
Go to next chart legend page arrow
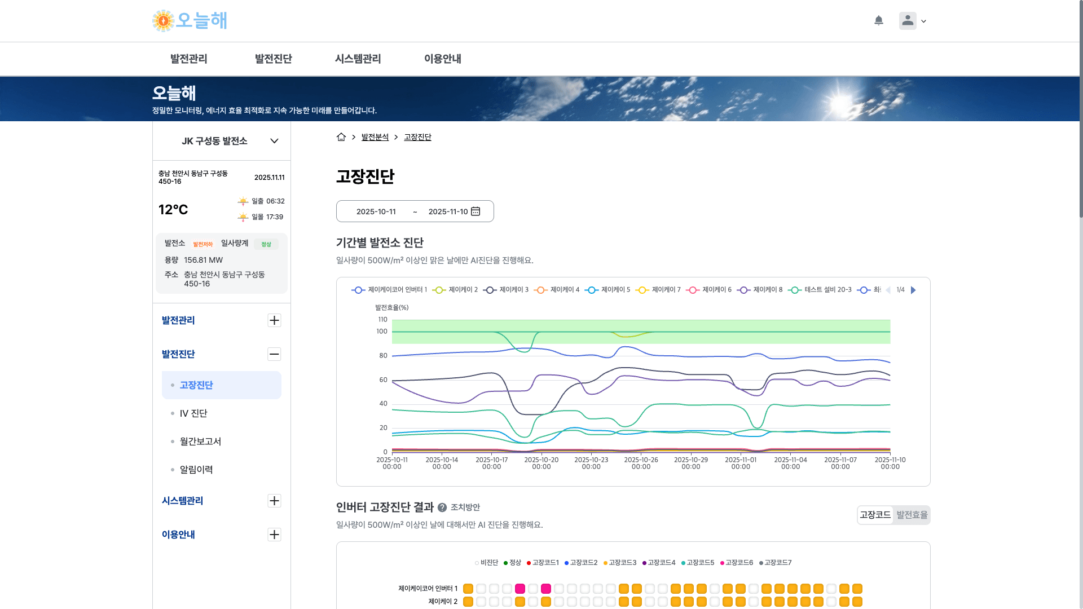click(x=913, y=290)
